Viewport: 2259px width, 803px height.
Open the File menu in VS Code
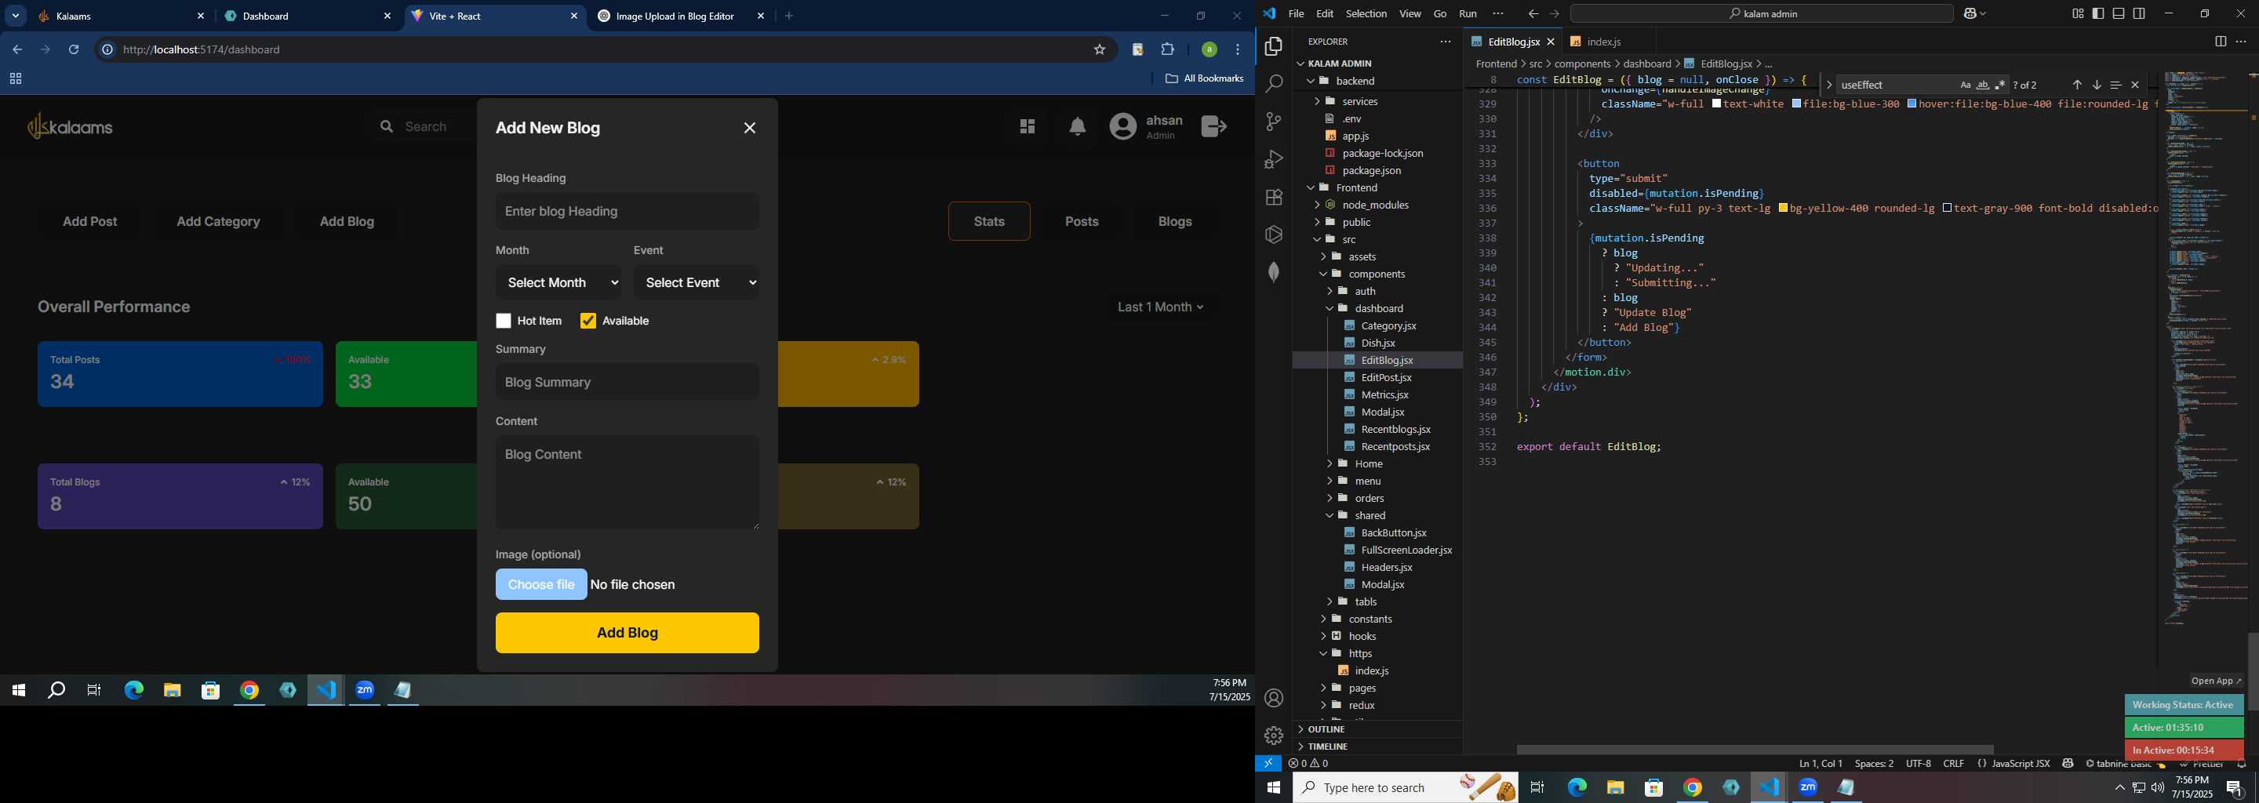1296,14
